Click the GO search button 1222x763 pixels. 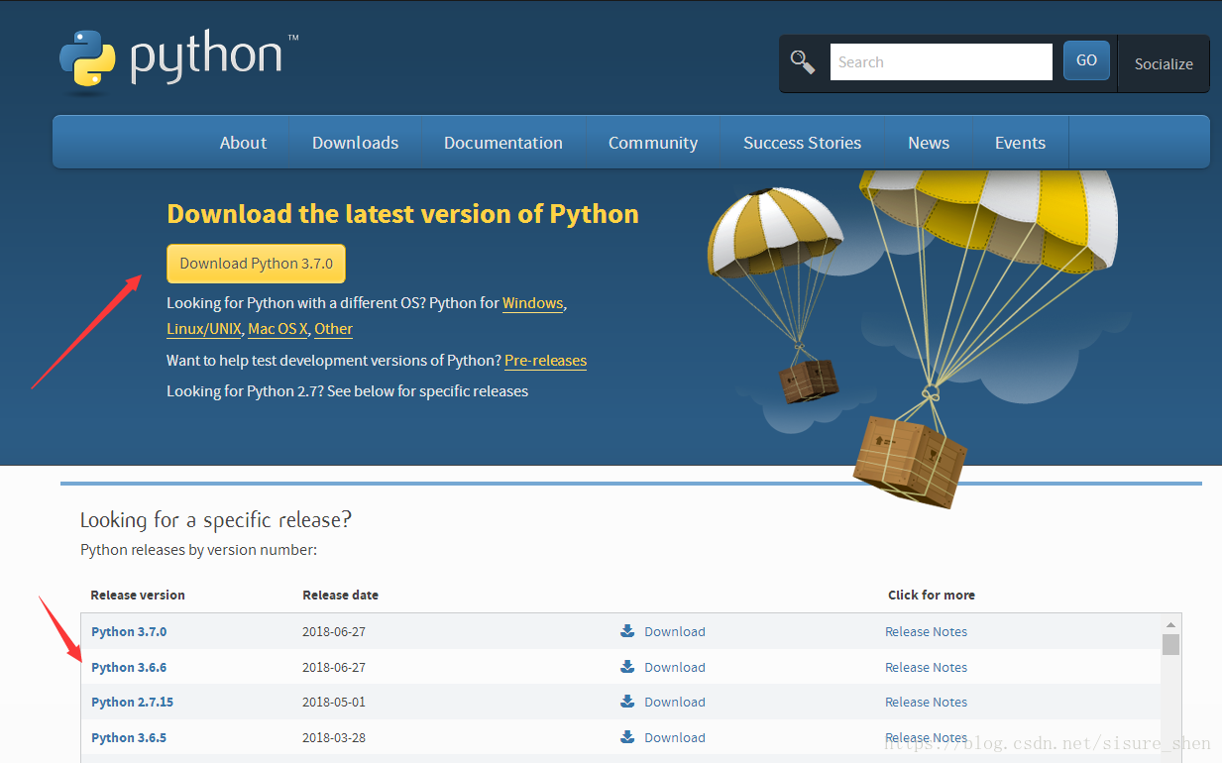pyautogui.click(x=1086, y=60)
